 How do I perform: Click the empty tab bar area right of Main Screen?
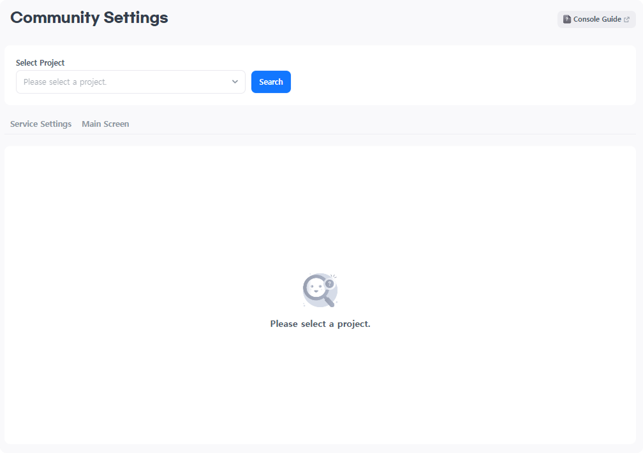coord(383,124)
